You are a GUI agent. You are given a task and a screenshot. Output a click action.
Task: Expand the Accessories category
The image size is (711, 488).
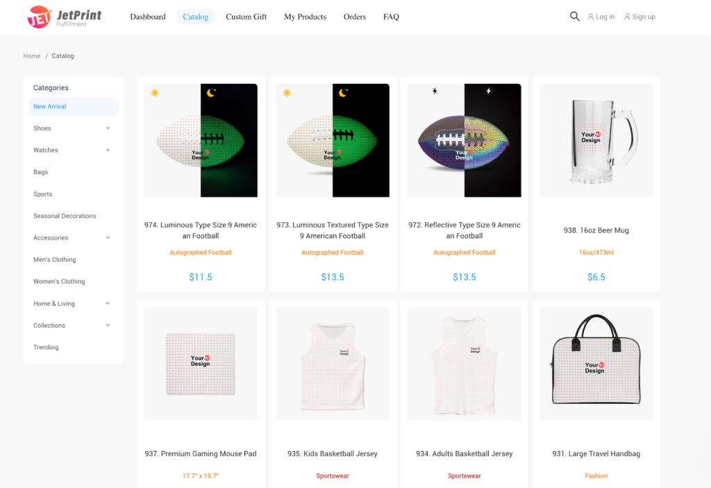pyautogui.click(x=108, y=238)
